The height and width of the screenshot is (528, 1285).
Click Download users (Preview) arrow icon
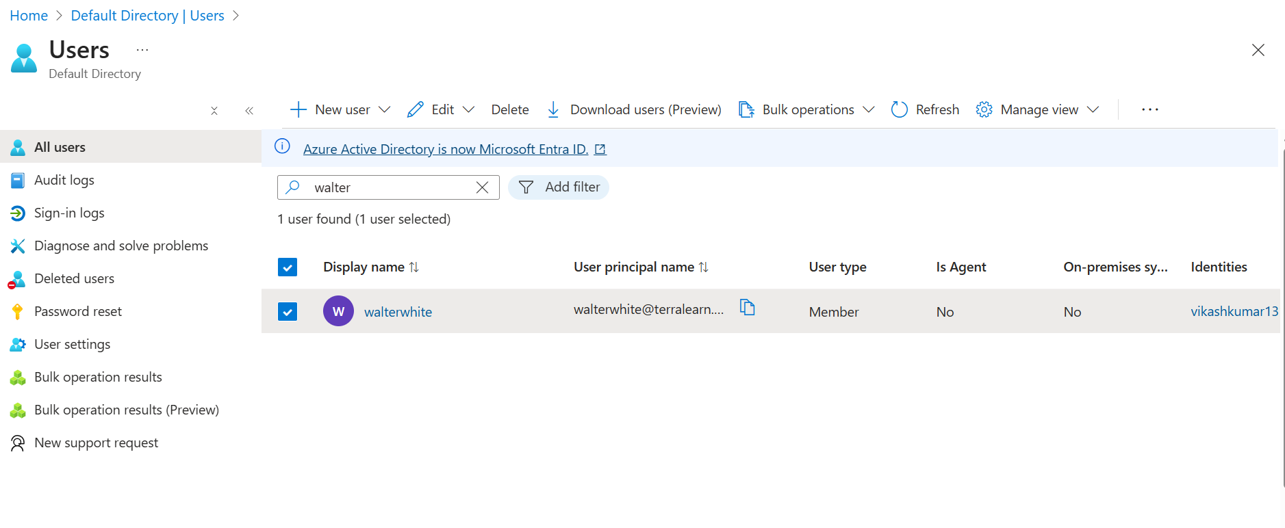coord(553,109)
